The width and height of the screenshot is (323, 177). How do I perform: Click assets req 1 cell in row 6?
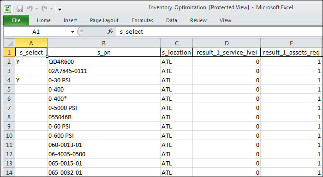pos(291,98)
